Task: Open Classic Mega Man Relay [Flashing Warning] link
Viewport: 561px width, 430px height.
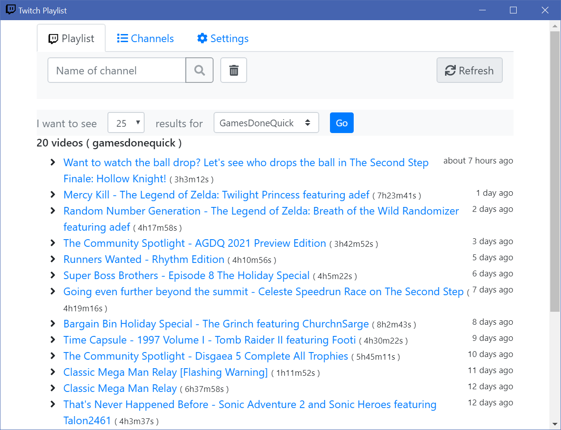Action: 166,372
